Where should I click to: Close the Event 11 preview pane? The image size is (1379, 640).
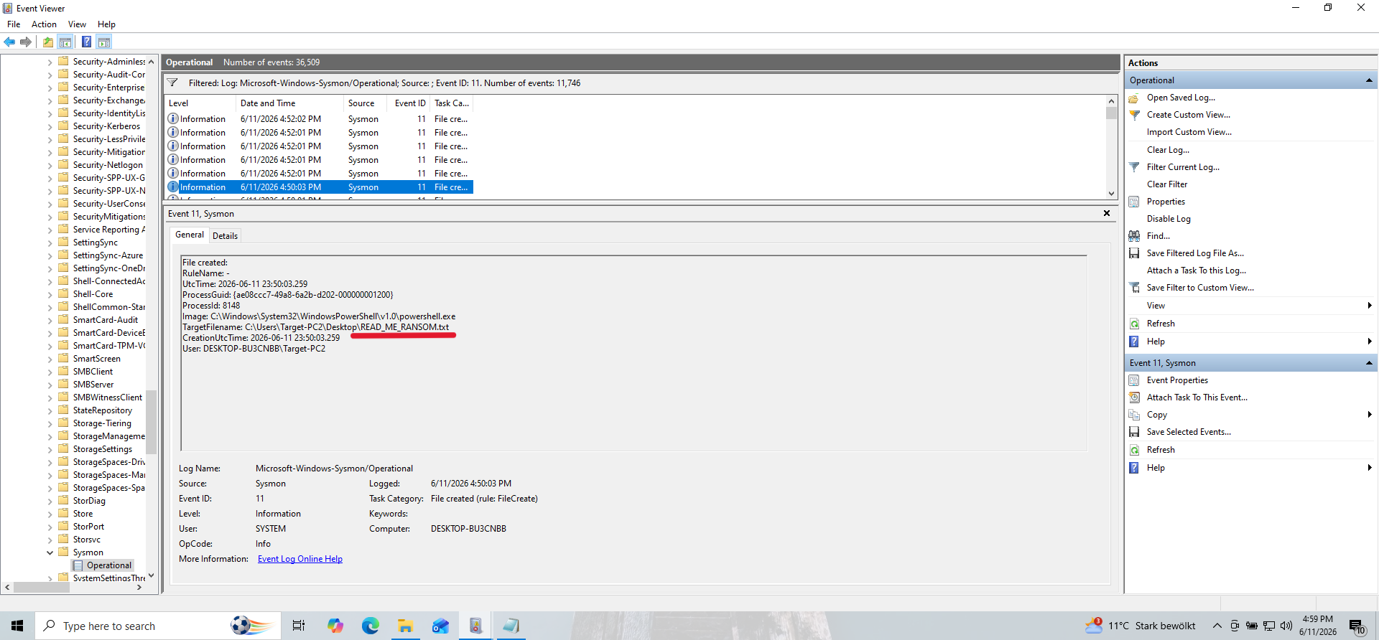pyautogui.click(x=1107, y=213)
